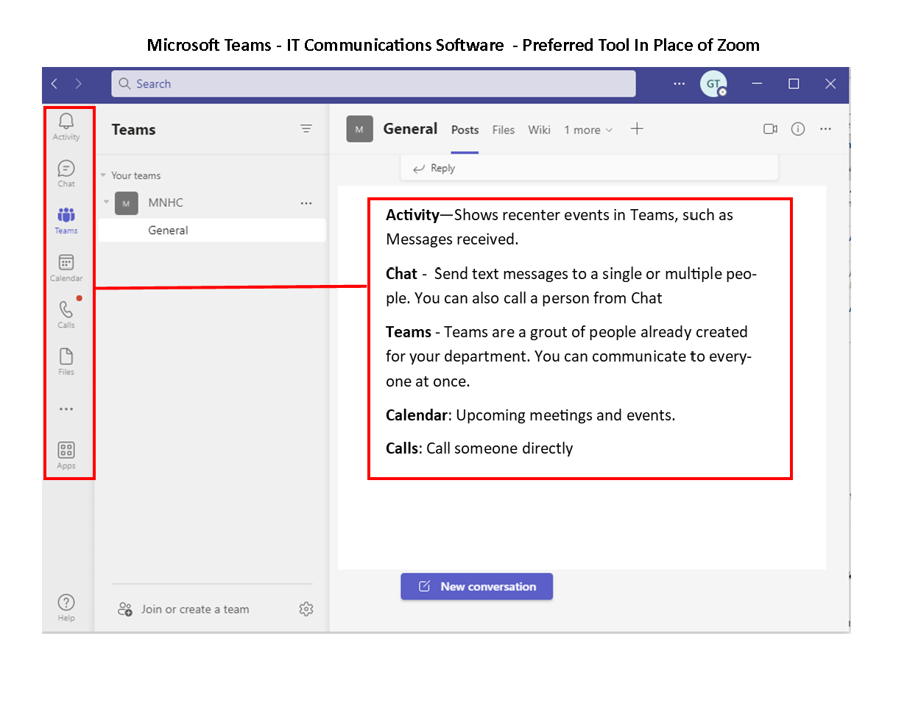Start a meeting with the camera icon
907x701 pixels.
click(x=770, y=129)
